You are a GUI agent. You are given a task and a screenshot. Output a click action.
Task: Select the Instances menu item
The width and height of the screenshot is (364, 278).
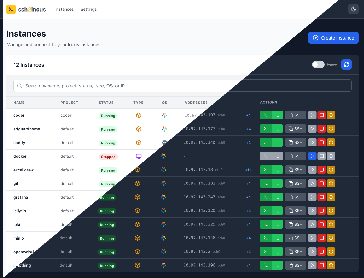64,9
